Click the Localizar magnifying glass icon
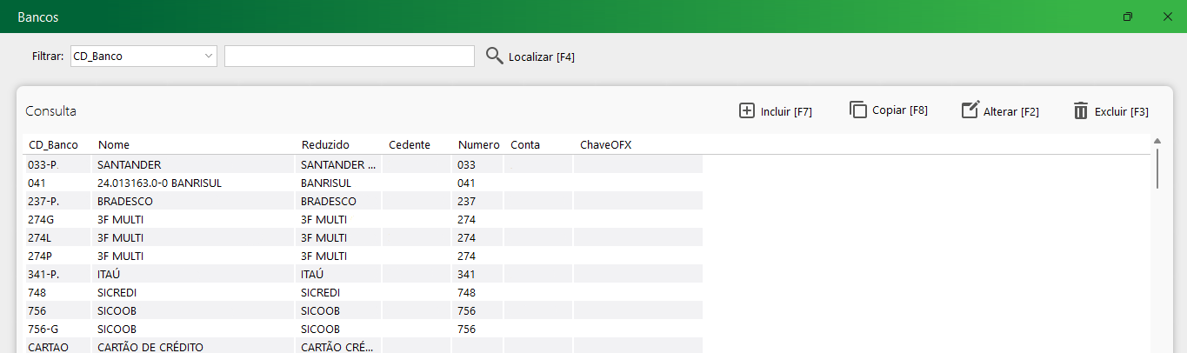Viewport: 1187px width, 353px height. pos(494,56)
